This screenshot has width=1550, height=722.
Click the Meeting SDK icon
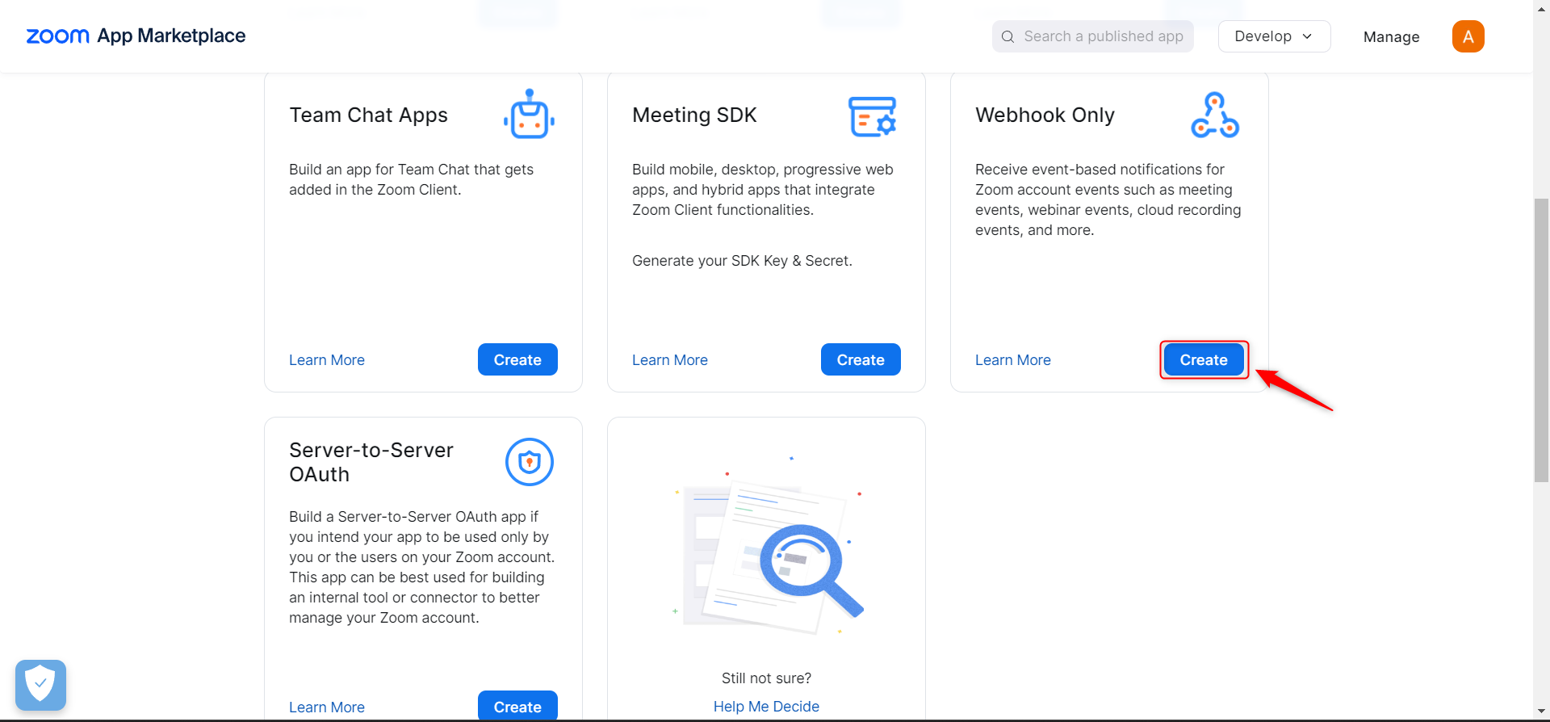(873, 116)
